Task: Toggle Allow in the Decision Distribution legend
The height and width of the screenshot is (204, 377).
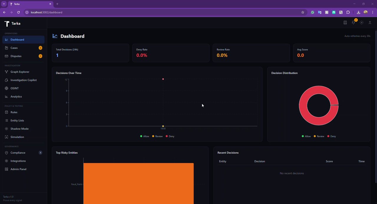Action: click(306, 136)
